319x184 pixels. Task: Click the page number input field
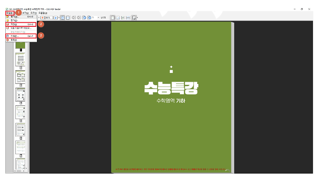pyautogui.click(x=95, y=18)
